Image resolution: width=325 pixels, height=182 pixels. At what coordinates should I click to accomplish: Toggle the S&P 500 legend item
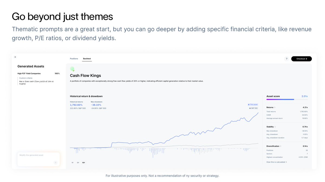253,108
